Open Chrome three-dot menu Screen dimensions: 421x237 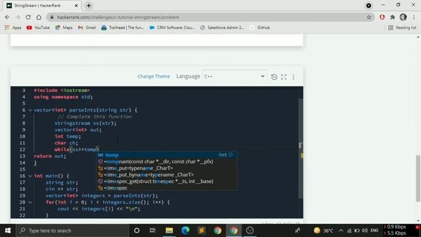[x=414, y=17]
